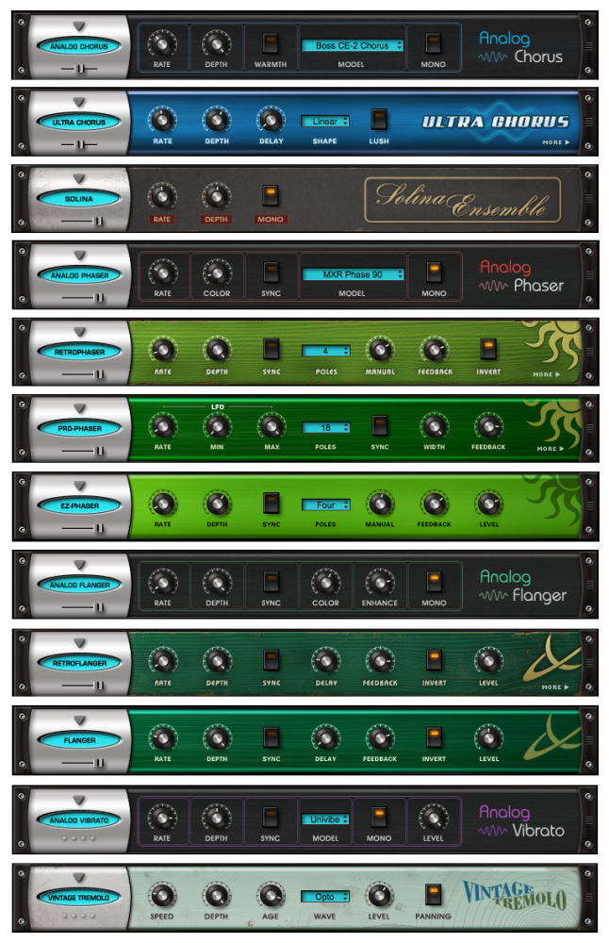Open the Ultra Chorus Linear shape dropdown

point(325,122)
